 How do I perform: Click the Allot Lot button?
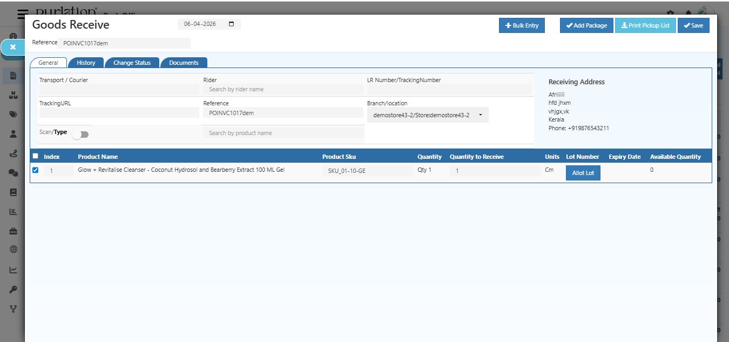pos(583,173)
